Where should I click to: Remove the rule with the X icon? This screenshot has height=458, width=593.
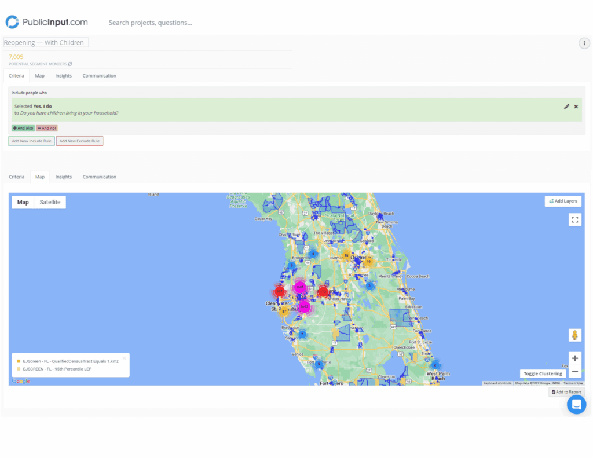576,107
